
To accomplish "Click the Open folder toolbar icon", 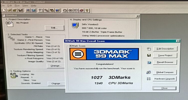I will 9,10.
